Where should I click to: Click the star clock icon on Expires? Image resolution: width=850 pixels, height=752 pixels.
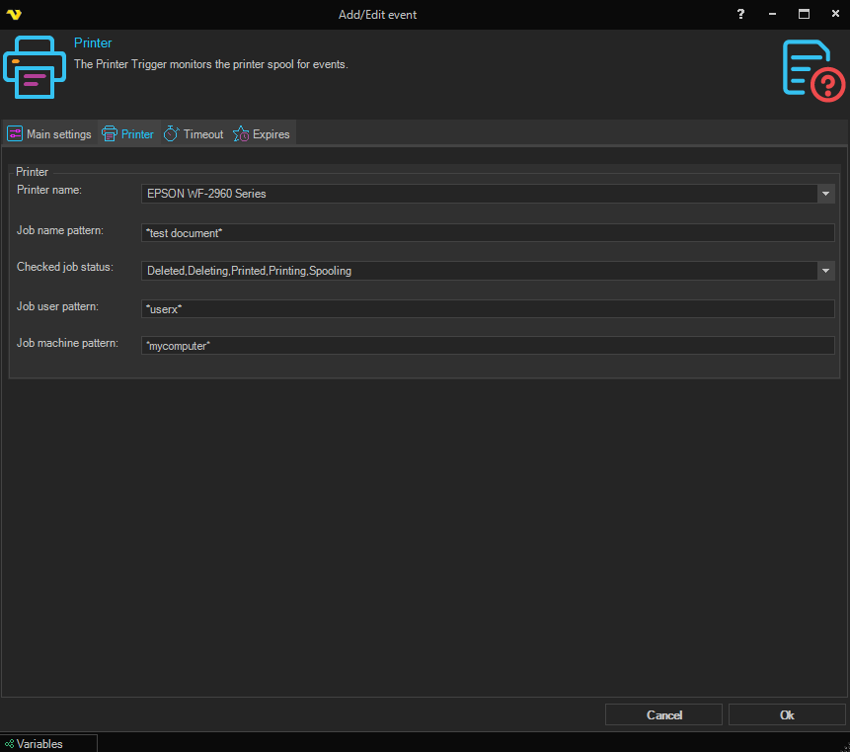(241, 134)
